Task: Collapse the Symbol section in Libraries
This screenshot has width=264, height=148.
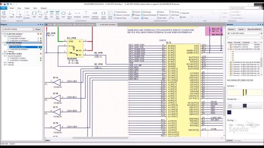Action: coord(236,86)
